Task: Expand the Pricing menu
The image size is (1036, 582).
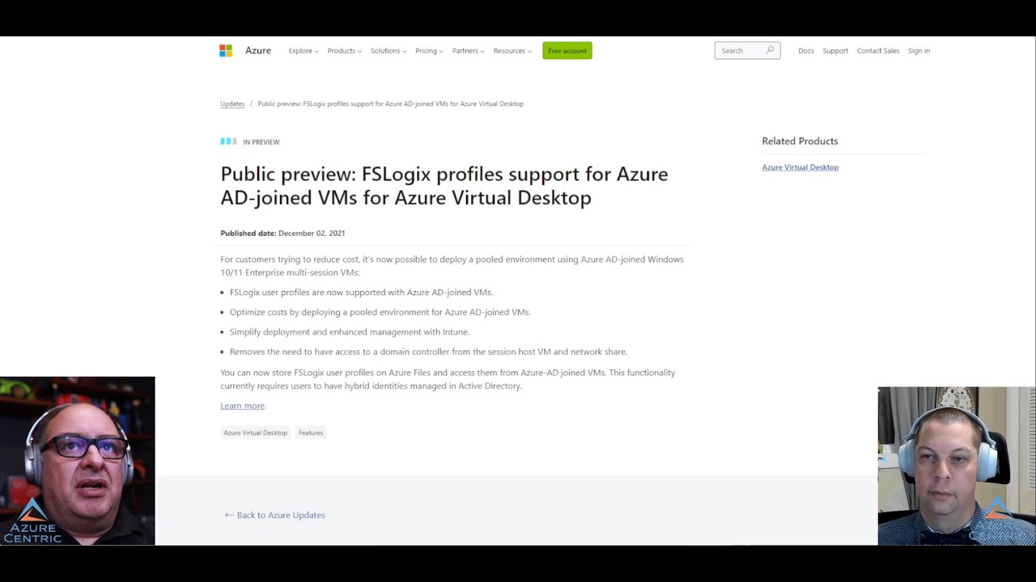Action: 429,51
